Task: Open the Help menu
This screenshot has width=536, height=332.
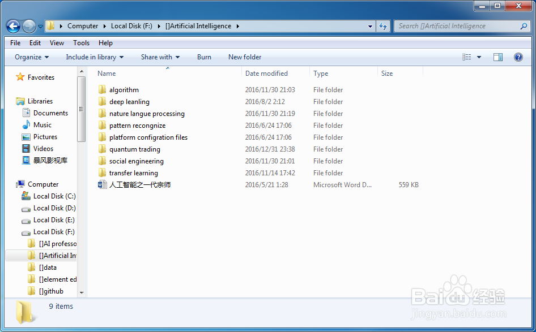Action: pos(105,43)
